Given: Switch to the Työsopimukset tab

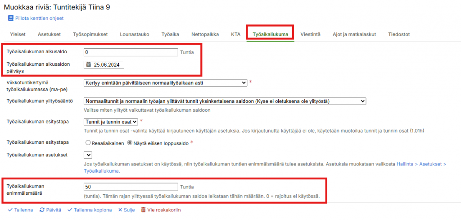Looking at the screenshot, I should pos(90,34).
